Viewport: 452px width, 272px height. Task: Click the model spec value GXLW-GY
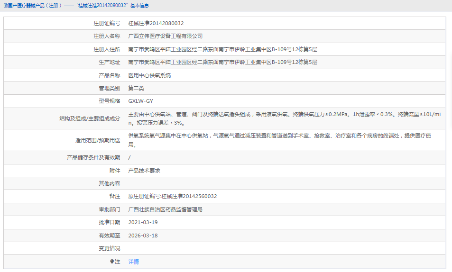point(141,101)
